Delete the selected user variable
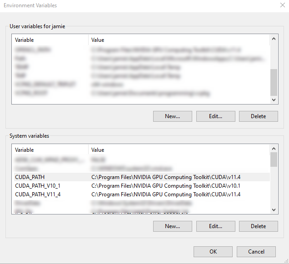289x264 pixels. 258,116
